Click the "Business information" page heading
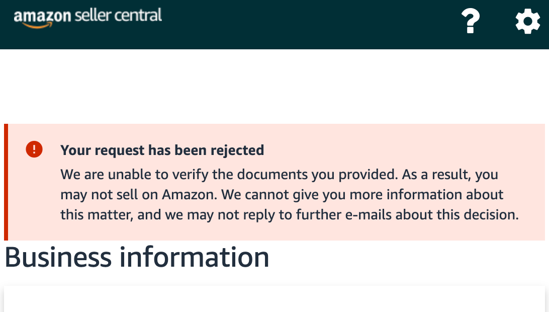This screenshot has width=549, height=312. 137,257
